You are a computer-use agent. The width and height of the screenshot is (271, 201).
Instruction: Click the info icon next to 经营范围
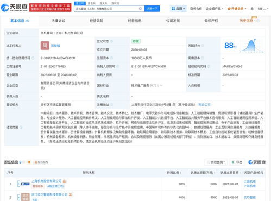coord(21,127)
